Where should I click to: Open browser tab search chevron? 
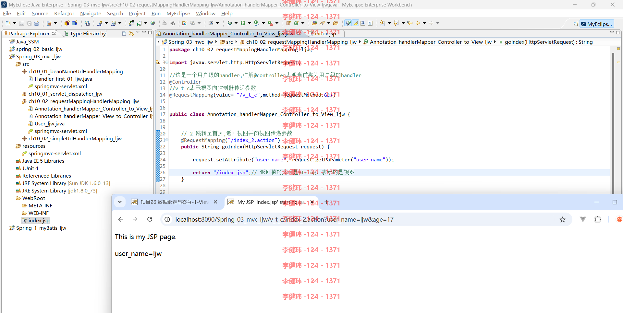pyautogui.click(x=120, y=202)
